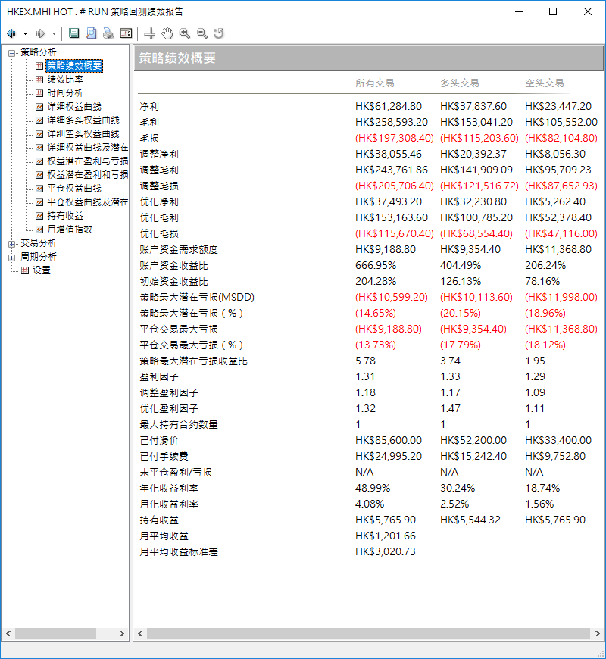606x659 pixels.
Task: Click the reset zoom icon
Action: 218,33
